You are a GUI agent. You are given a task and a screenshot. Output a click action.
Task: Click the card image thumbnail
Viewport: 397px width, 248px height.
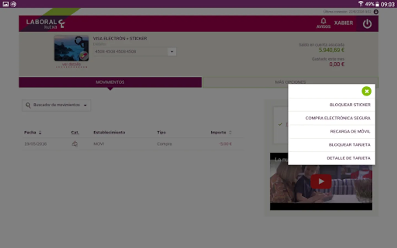click(x=71, y=48)
